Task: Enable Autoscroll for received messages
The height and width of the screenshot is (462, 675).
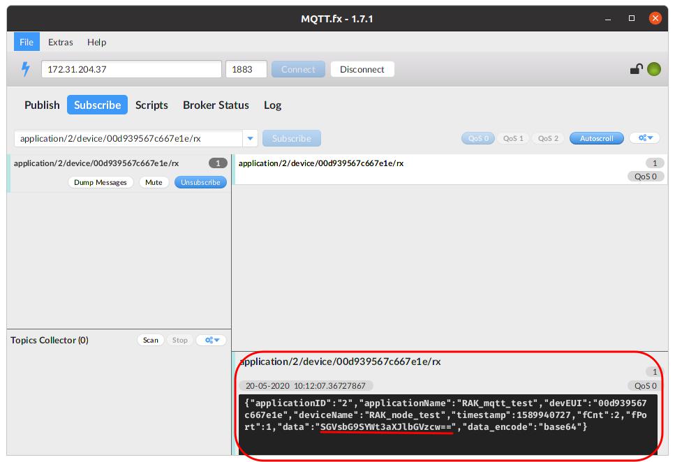Action: click(595, 137)
